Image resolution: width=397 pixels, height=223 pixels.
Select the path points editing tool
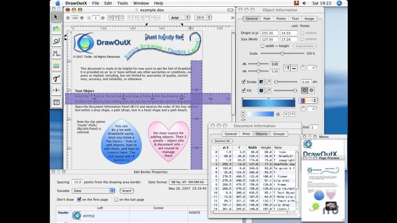click(x=56, y=53)
